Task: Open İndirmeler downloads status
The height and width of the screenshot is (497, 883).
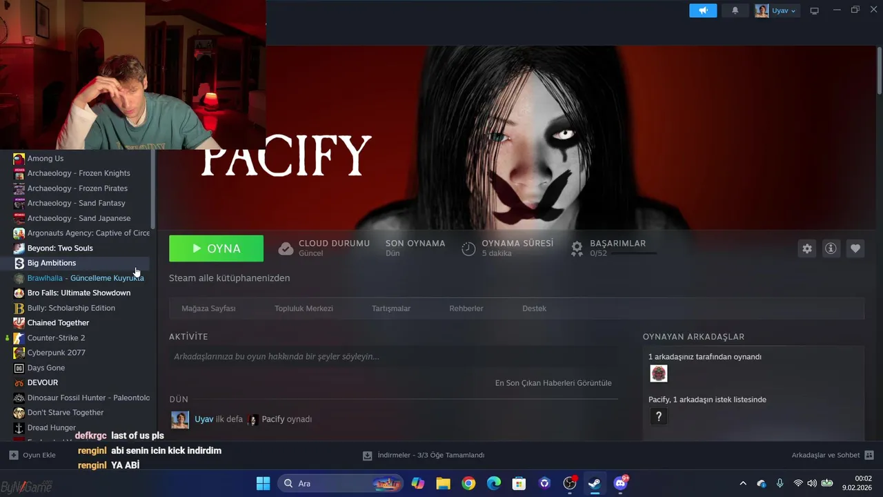Action: 424,455
